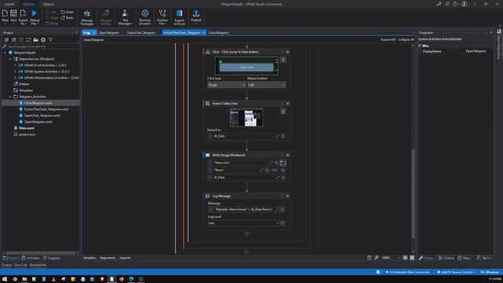
Task: Switch to HOME ribbon tab
Action: (9, 4)
